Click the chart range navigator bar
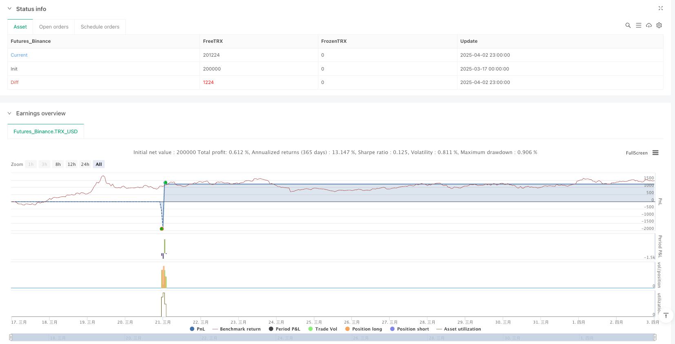The height and width of the screenshot is (344, 675). pyautogui.click(x=333, y=337)
